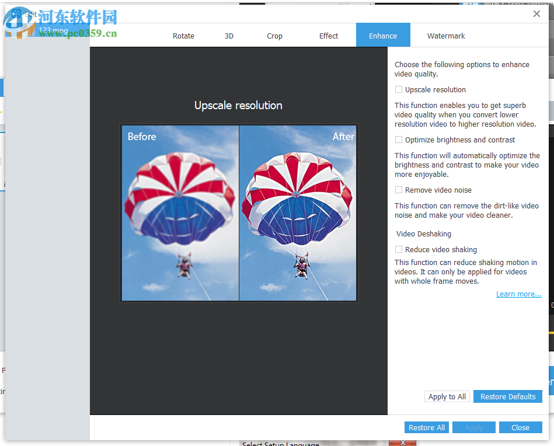Open the Learn more link
Image resolution: width=554 pixels, height=446 pixels.
point(518,294)
